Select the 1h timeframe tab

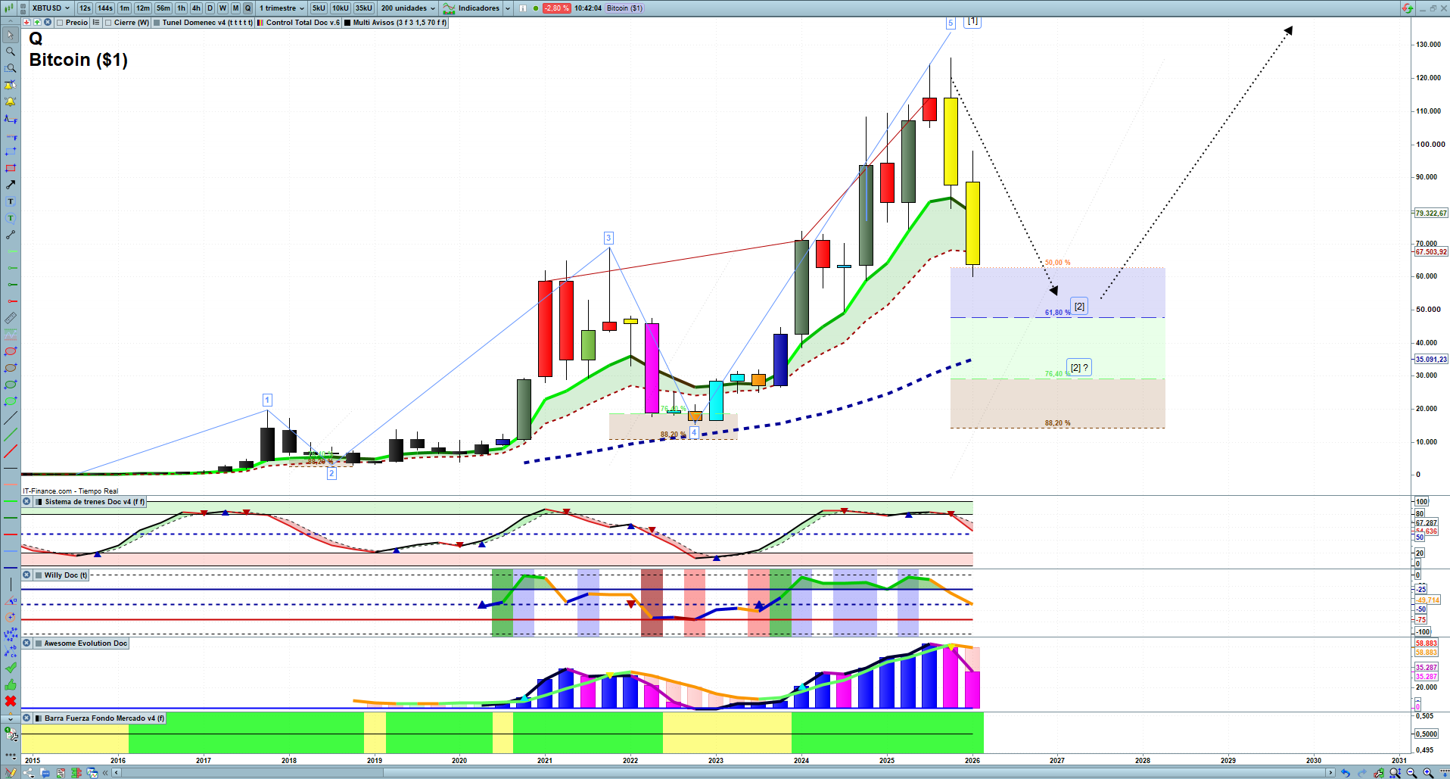[x=182, y=8]
